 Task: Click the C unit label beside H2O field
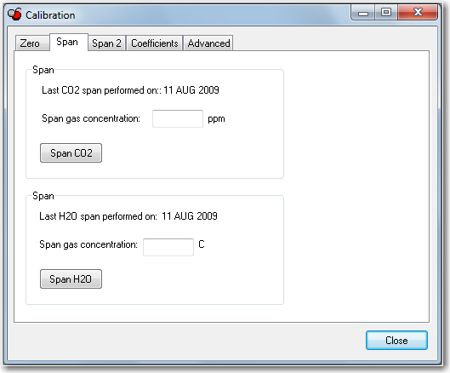(x=202, y=244)
